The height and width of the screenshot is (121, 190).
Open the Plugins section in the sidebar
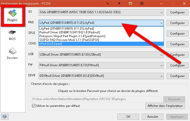12,16
